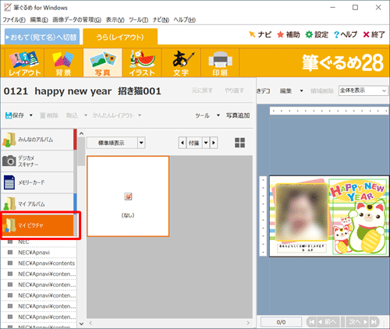The width and height of the screenshot is (390, 329).
Task: Click thumbnail pane scroll right arrow
Action: (248, 323)
